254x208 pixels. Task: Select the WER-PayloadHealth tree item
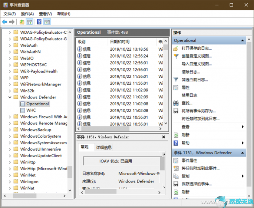pos(39,71)
